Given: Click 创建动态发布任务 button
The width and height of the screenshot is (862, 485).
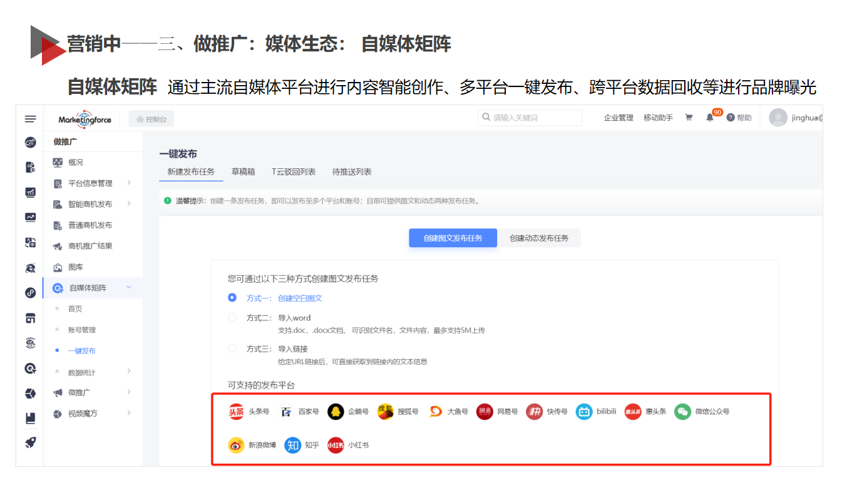Looking at the screenshot, I should [539, 238].
